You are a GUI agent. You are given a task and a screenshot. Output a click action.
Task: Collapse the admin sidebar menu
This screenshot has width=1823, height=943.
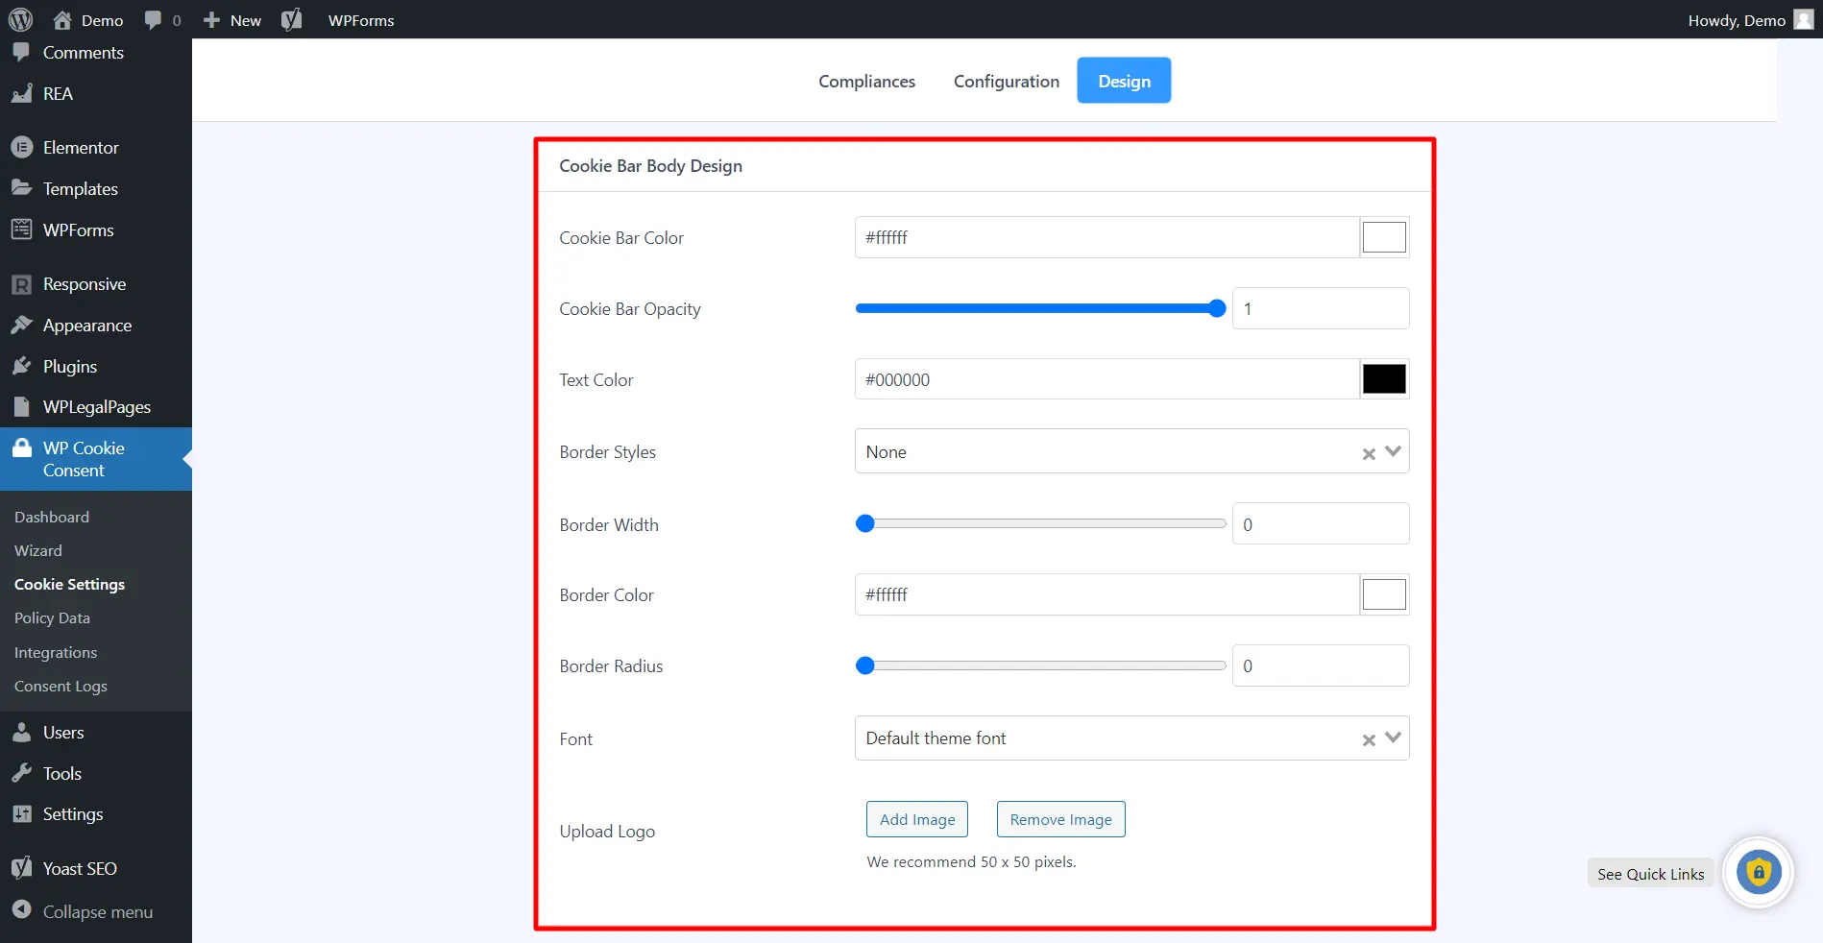[96, 911]
